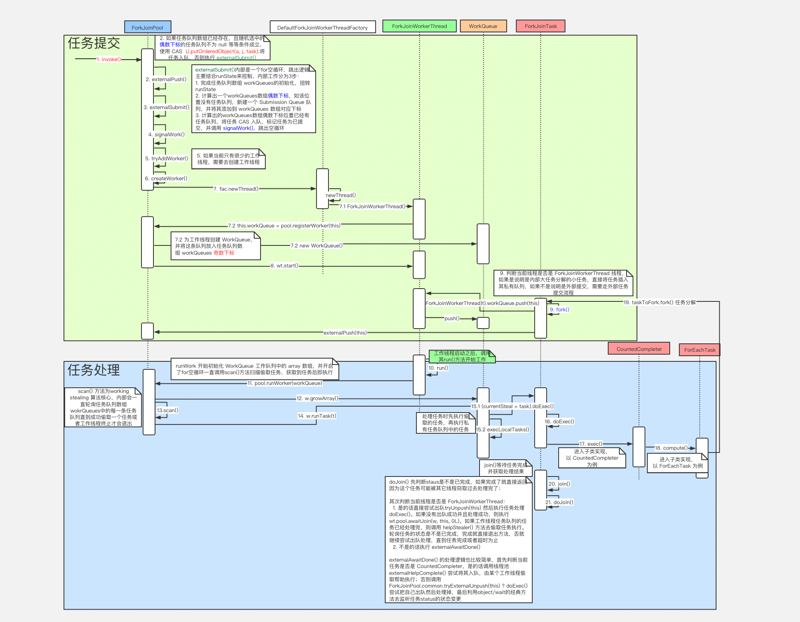Click the red '1. invoke()' label
This screenshot has height=622, width=800.
coord(109,59)
